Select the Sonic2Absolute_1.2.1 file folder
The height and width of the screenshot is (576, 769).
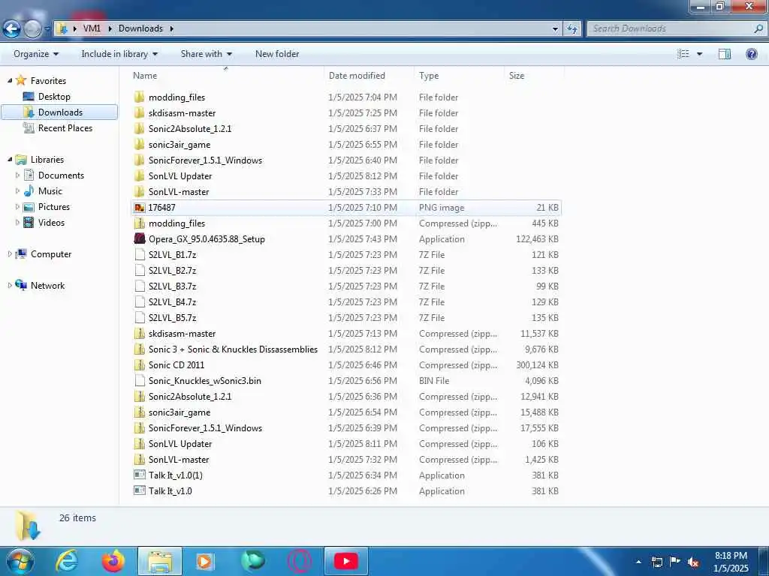[190, 129]
